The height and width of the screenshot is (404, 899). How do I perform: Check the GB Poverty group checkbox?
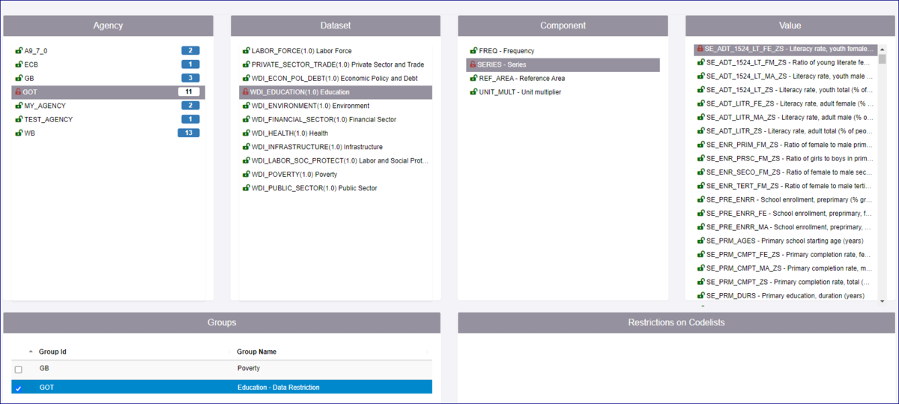coord(19,370)
